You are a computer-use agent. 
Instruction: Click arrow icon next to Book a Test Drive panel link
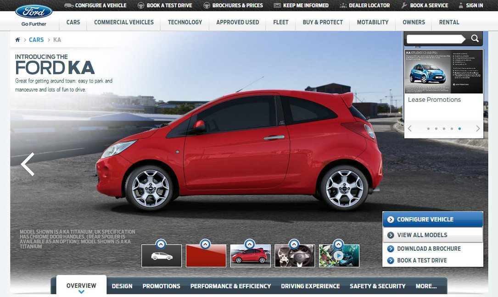(391, 260)
